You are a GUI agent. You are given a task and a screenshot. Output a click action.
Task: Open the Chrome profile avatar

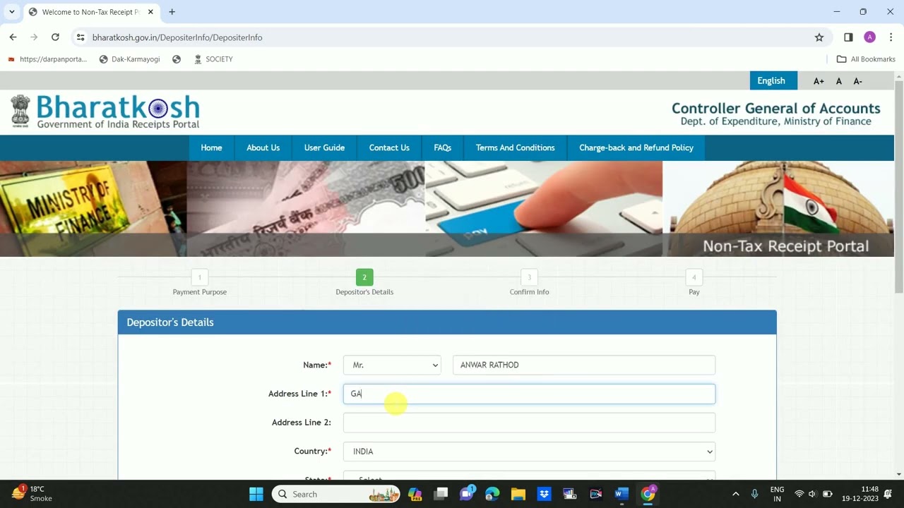[869, 37]
